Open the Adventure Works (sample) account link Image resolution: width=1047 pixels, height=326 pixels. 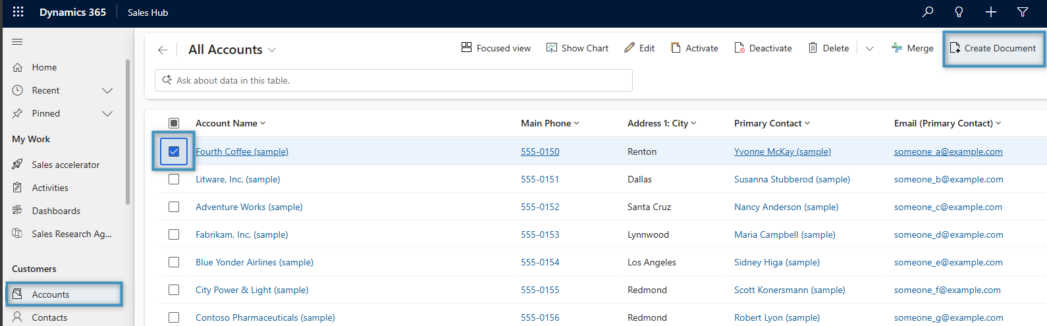pos(249,207)
